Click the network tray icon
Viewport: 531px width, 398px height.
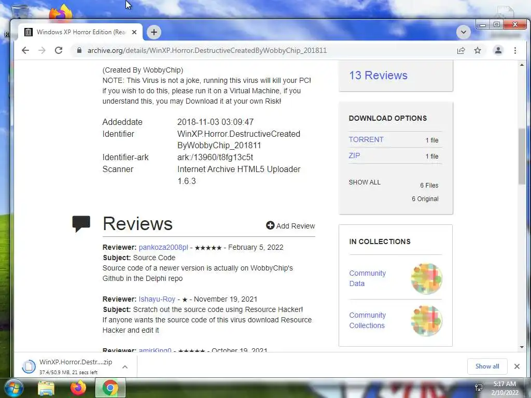(x=479, y=388)
